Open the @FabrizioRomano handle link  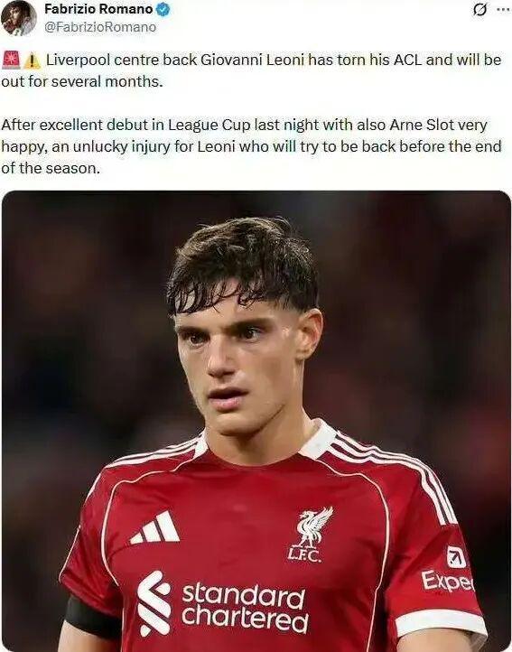100,27
